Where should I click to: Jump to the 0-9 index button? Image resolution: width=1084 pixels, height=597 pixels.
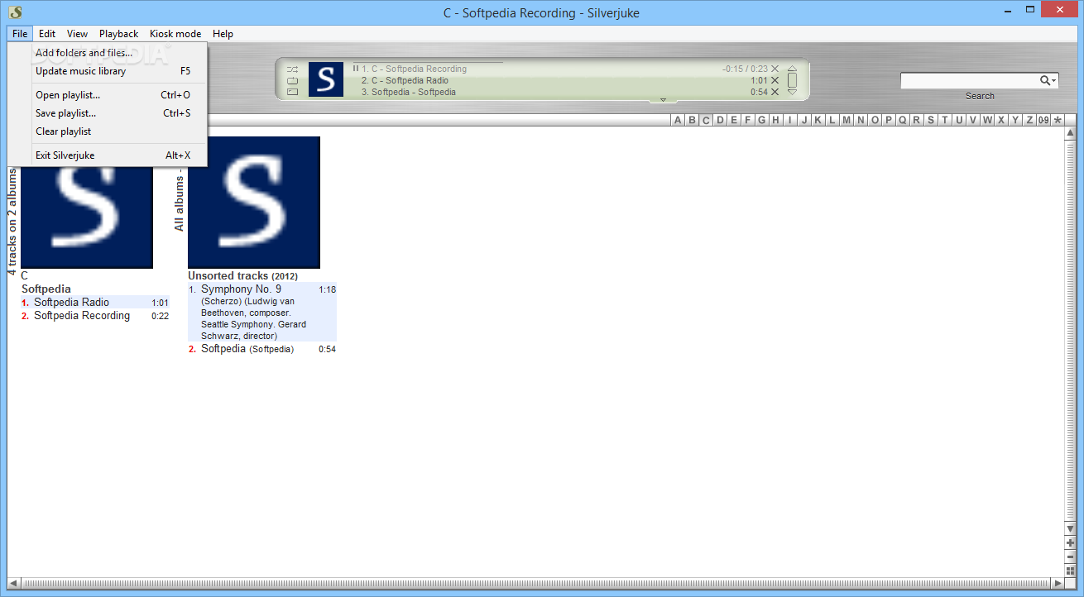click(1043, 120)
